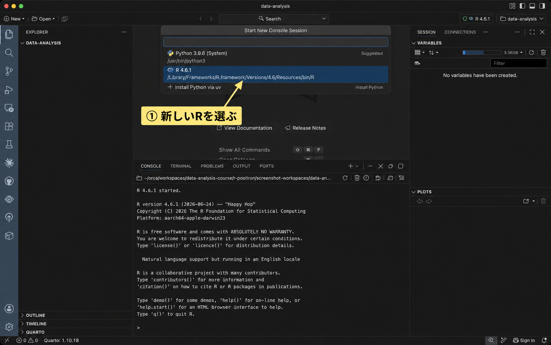Toggle word wrap in the console
Screen dimensions: 551x345
(x=378, y=178)
